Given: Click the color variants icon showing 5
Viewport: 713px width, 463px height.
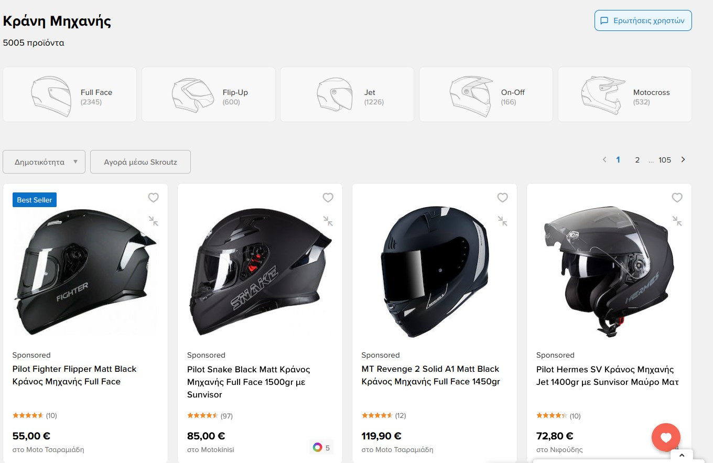Looking at the screenshot, I should pos(321,448).
